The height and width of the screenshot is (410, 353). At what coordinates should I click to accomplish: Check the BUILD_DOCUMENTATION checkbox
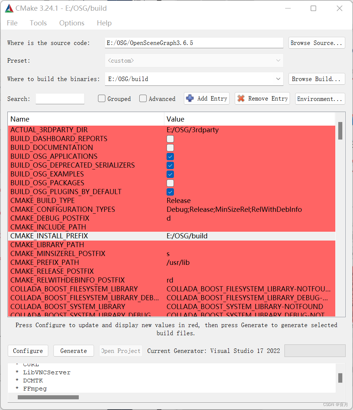[x=170, y=148]
